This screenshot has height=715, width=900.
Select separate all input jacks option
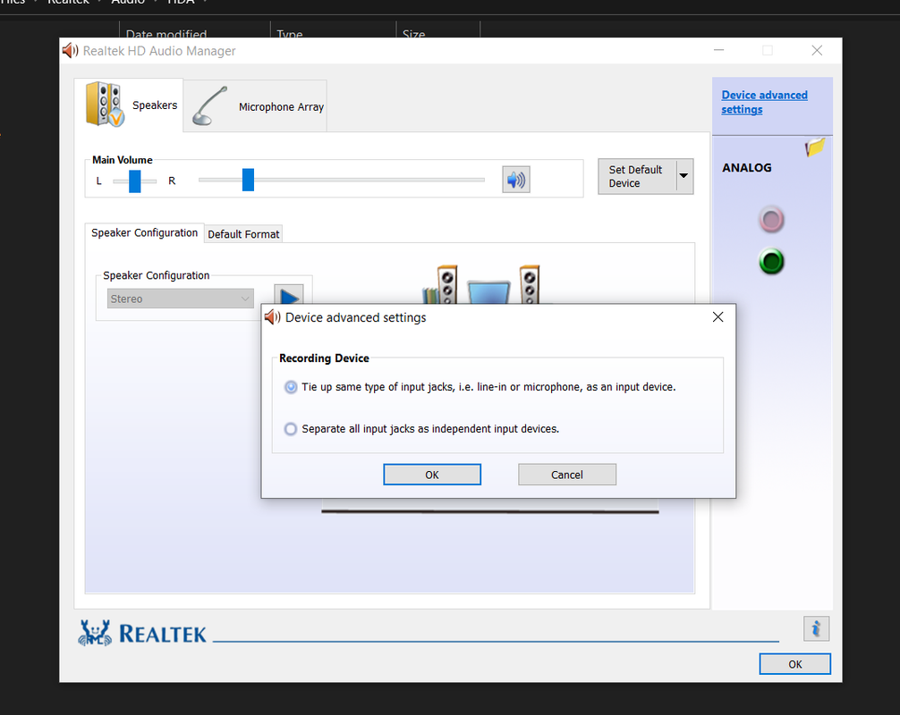coord(291,429)
